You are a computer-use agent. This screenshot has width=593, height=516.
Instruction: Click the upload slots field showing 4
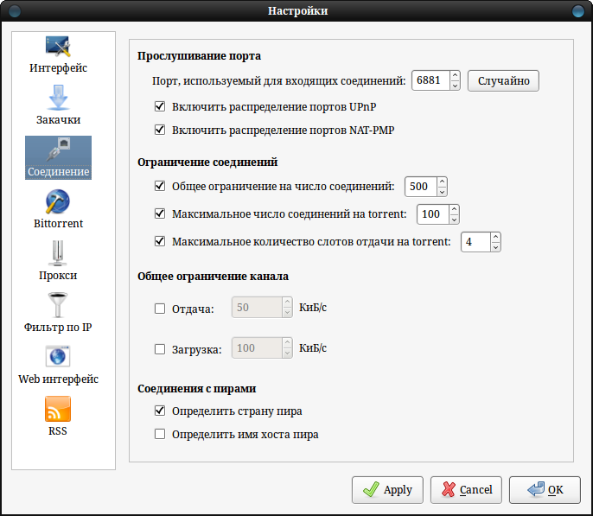click(475, 241)
